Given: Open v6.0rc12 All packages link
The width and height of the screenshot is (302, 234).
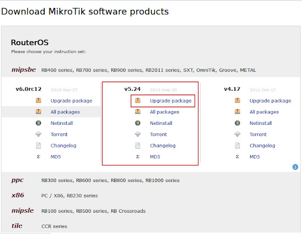Looking at the screenshot, I should click(65, 112).
